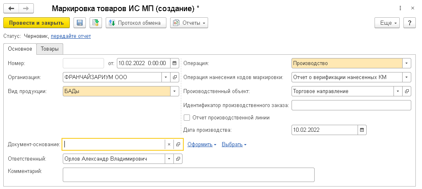This screenshot has width=422, height=189.
Task: Open the Организация record icon
Action: point(175,77)
